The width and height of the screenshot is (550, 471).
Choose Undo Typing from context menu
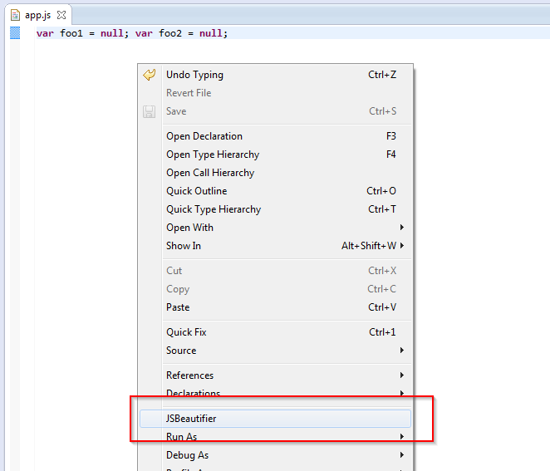click(275, 75)
